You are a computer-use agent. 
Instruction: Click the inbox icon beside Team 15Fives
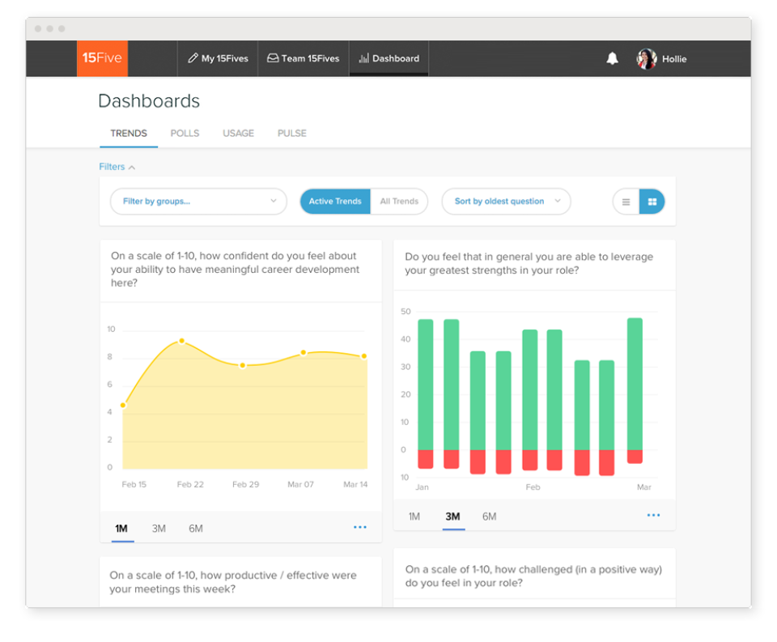(273, 58)
